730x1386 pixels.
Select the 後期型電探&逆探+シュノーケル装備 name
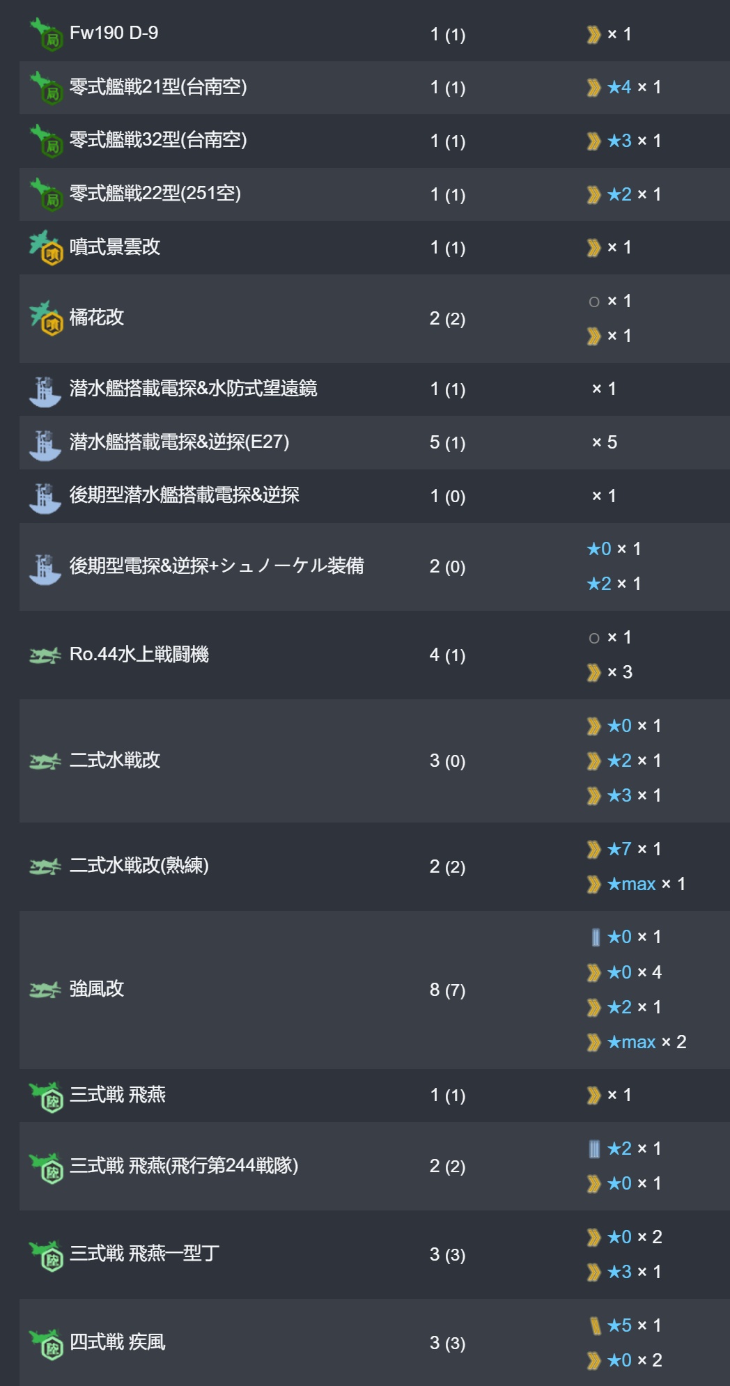[217, 566]
